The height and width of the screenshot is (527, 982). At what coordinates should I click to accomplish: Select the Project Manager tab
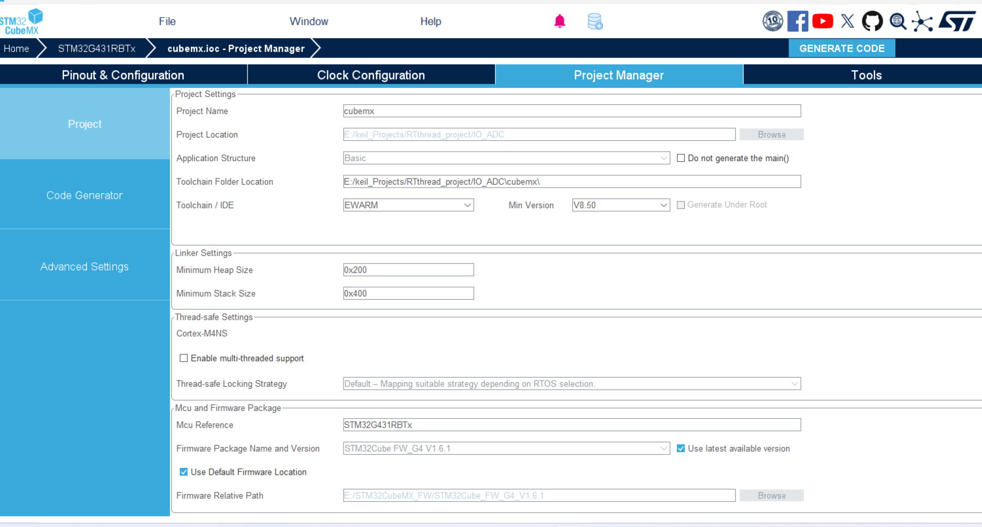(x=619, y=75)
